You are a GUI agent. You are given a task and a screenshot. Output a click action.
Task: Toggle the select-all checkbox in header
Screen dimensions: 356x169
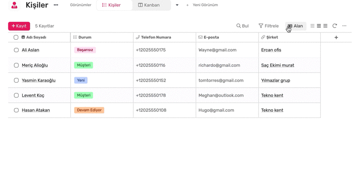(x=16, y=37)
